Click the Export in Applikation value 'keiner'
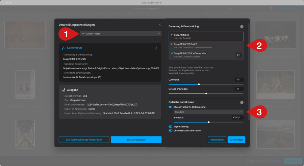This screenshot has width=304, height=166. tap(92, 109)
